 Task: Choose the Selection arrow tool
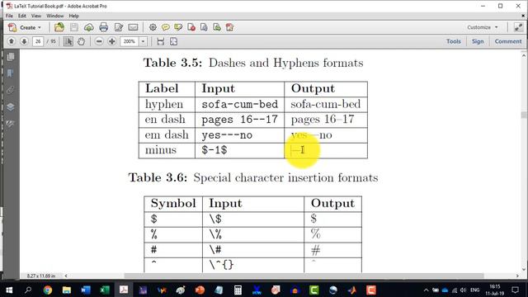coord(68,41)
